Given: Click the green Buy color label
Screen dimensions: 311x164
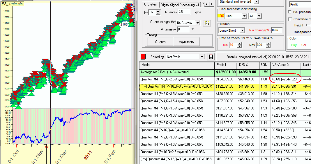Looking at the screenshot, I should (294, 45).
